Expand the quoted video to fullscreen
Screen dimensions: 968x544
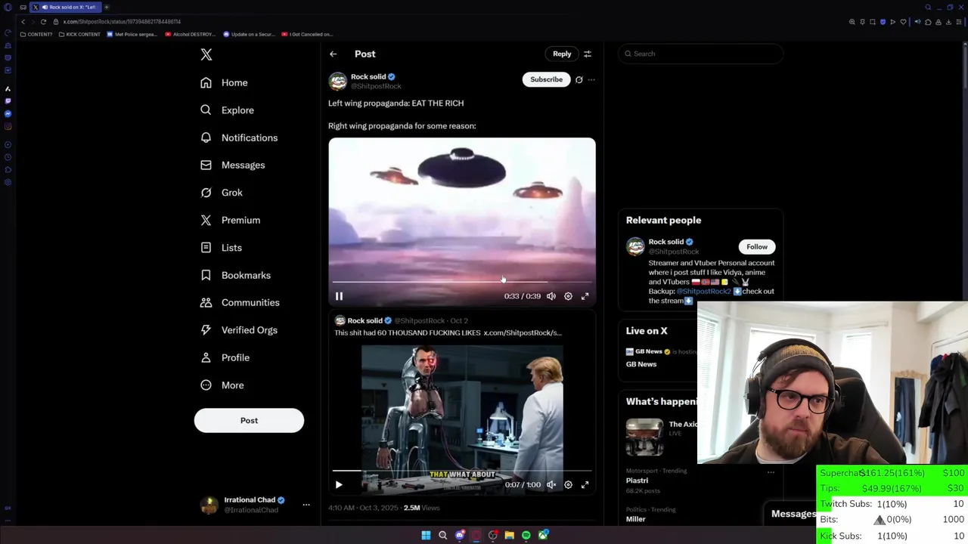(x=585, y=484)
